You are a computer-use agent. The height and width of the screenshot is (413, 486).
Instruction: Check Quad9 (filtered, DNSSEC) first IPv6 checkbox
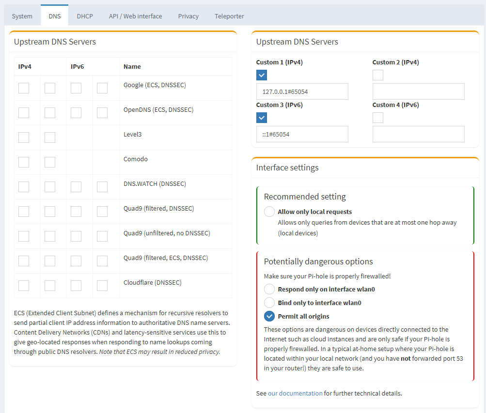(76, 212)
